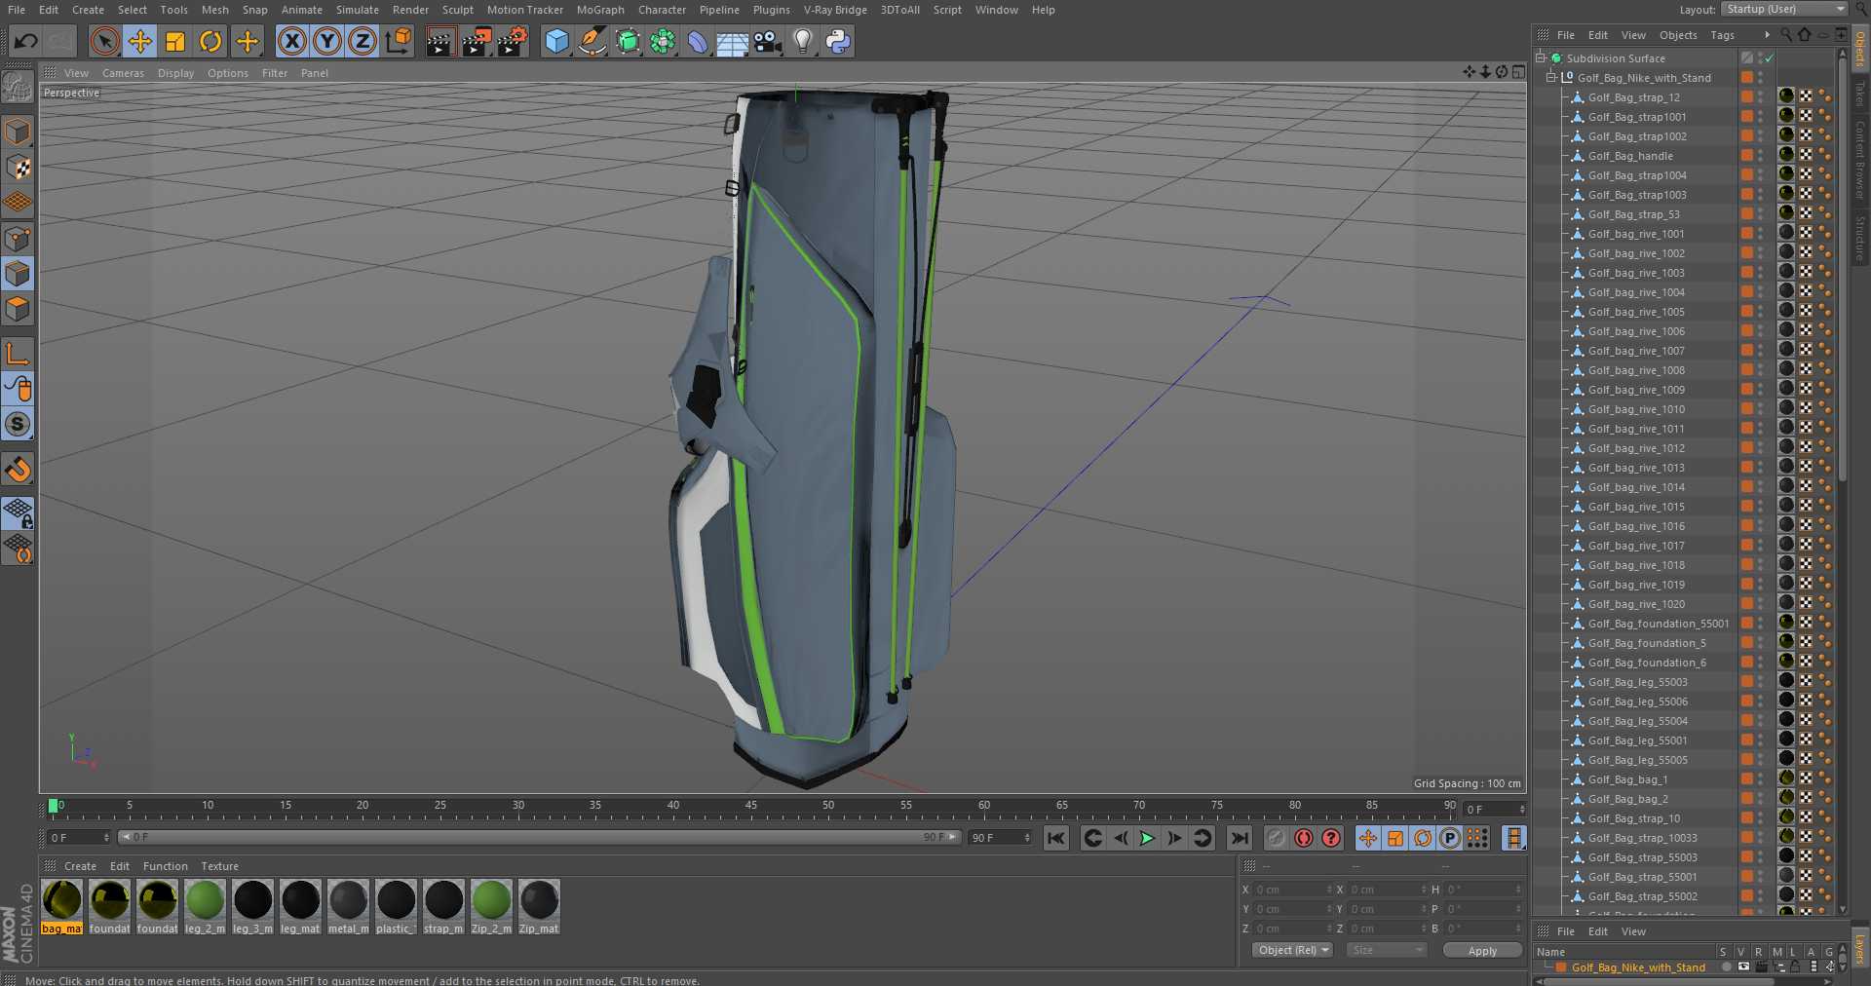Select the Live Selection tool
This screenshot has height=986, width=1871.
pyautogui.click(x=104, y=41)
